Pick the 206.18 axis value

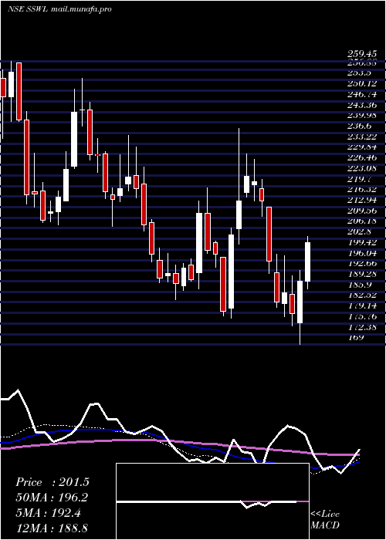361,221
